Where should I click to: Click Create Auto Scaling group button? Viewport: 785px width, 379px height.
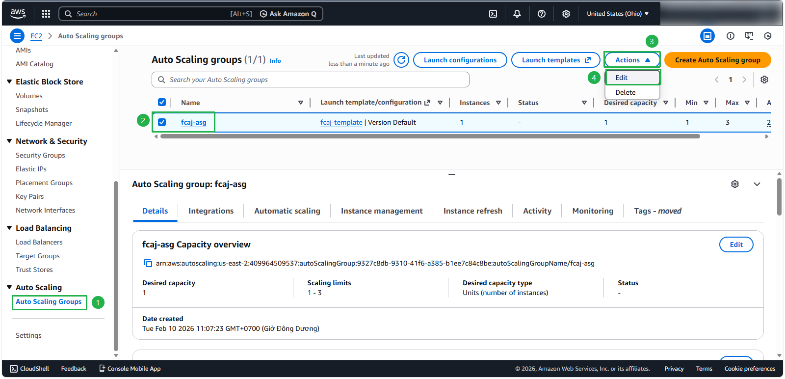coord(718,60)
